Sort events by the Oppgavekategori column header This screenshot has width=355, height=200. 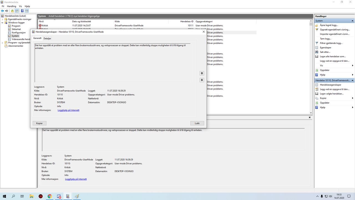point(225,21)
